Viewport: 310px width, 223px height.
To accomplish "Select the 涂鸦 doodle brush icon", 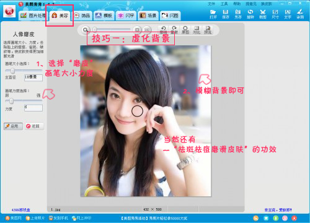I will coord(300,14).
